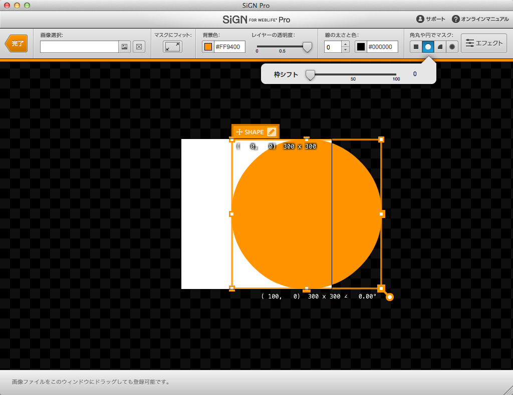Click the top-middle resize handle
The height and width of the screenshot is (395, 513).
tap(307, 139)
